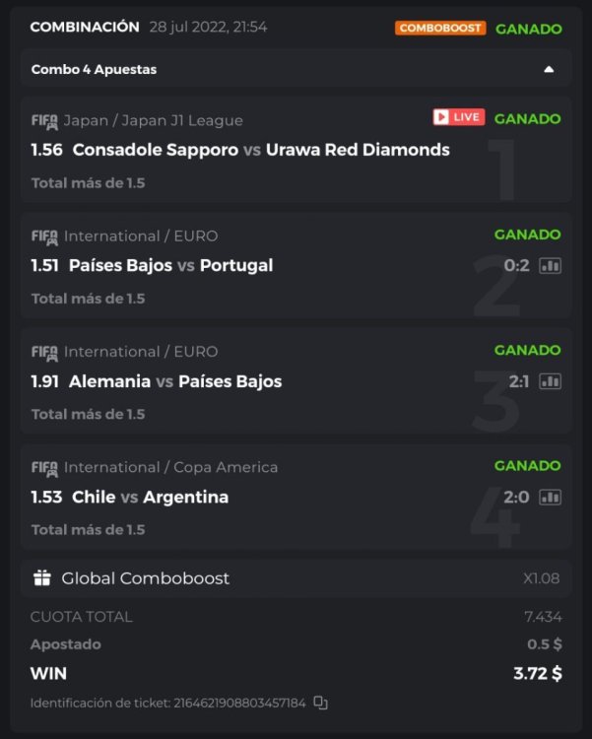This screenshot has width=592, height=739.
Task: Click the X1.08 comboboost multiplier
Action: coord(542,578)
